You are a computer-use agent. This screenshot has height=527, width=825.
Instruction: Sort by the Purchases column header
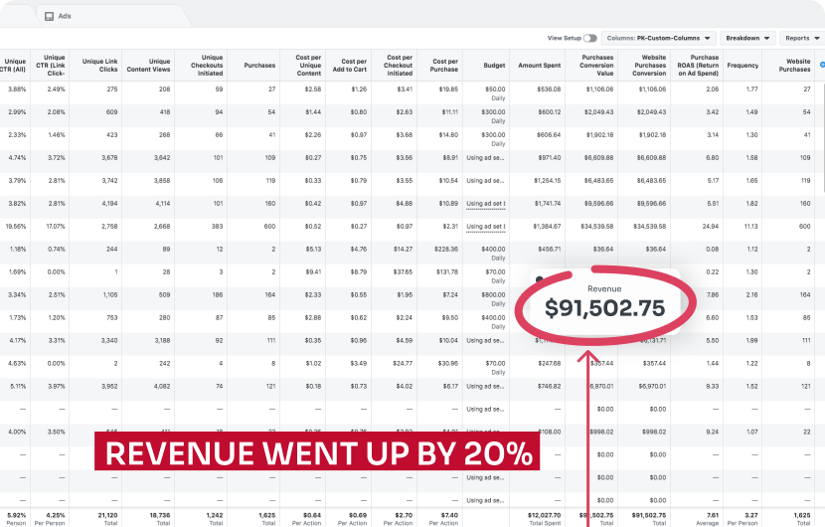(259, 65)
